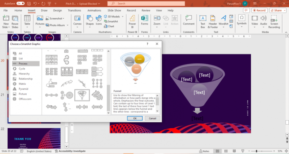The height and width of the screenshot is (154, 289).
Task: Insert a Text Box
Action: point(203,22)
